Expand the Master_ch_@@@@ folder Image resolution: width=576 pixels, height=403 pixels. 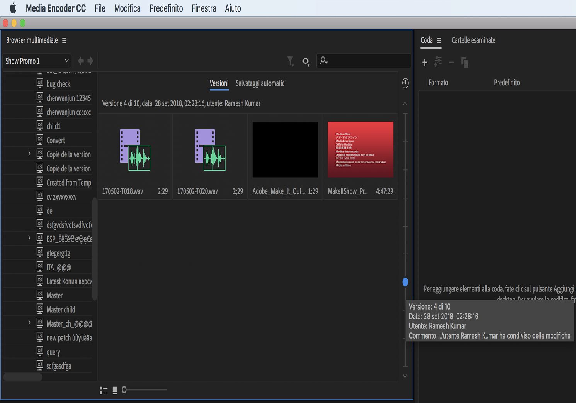pyautogui.click(x=29, y=323)
